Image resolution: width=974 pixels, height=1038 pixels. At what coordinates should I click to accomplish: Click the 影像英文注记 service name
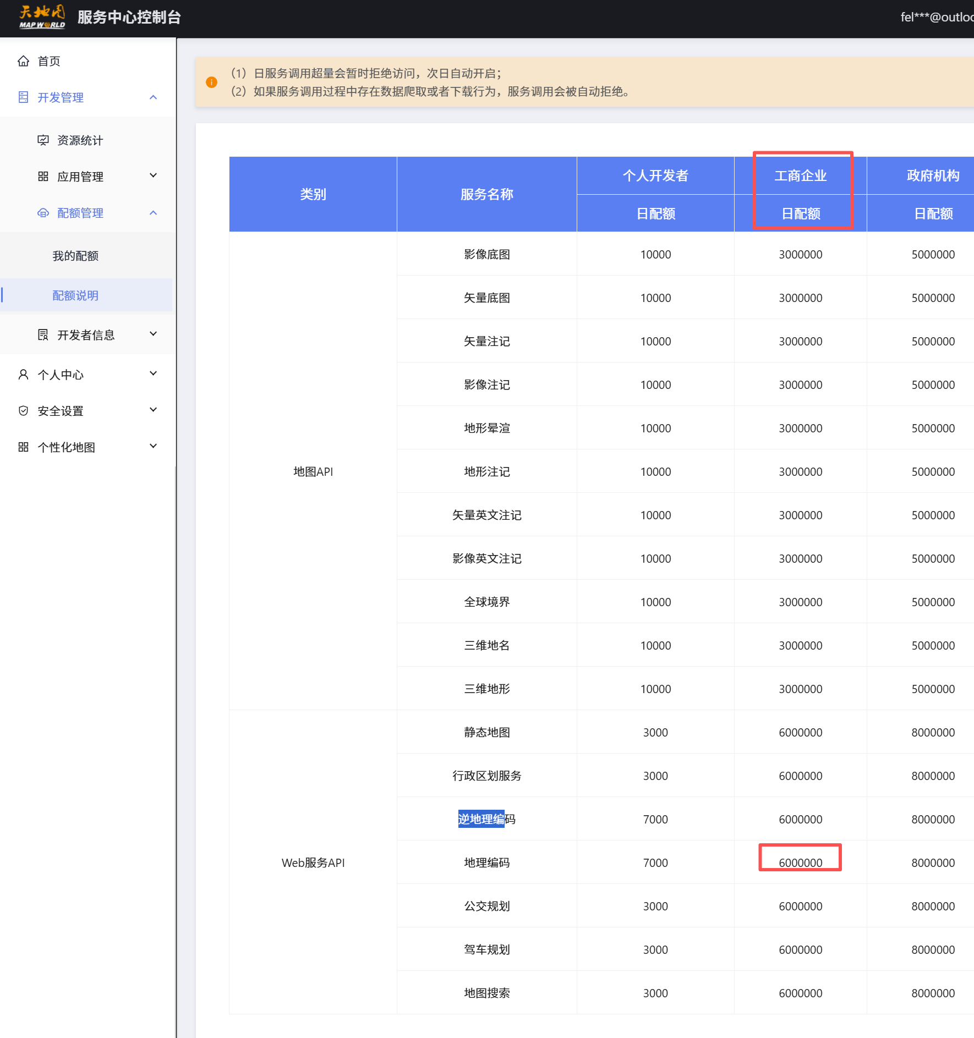pos(487,558)
